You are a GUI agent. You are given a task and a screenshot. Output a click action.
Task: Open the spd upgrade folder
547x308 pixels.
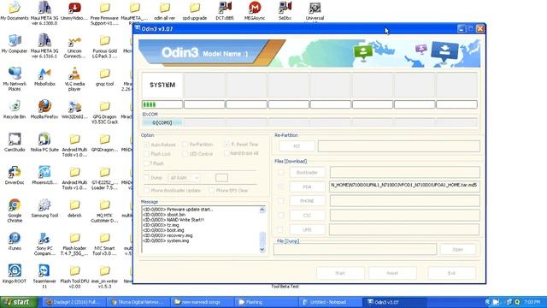(195, 11)
